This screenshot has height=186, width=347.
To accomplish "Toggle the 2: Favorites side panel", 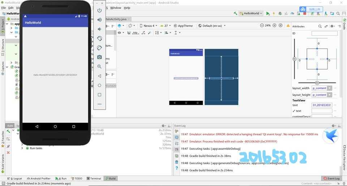I will [x=3, y=139].
